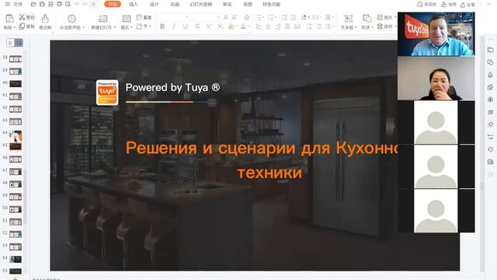Screen dimensions: 497x280
Task: Click the shapes icon
Action: (x=367, y=19)
